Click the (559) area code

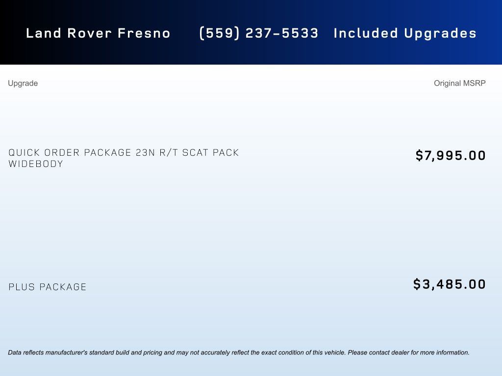pyautogui.click(x=219, y=33)
